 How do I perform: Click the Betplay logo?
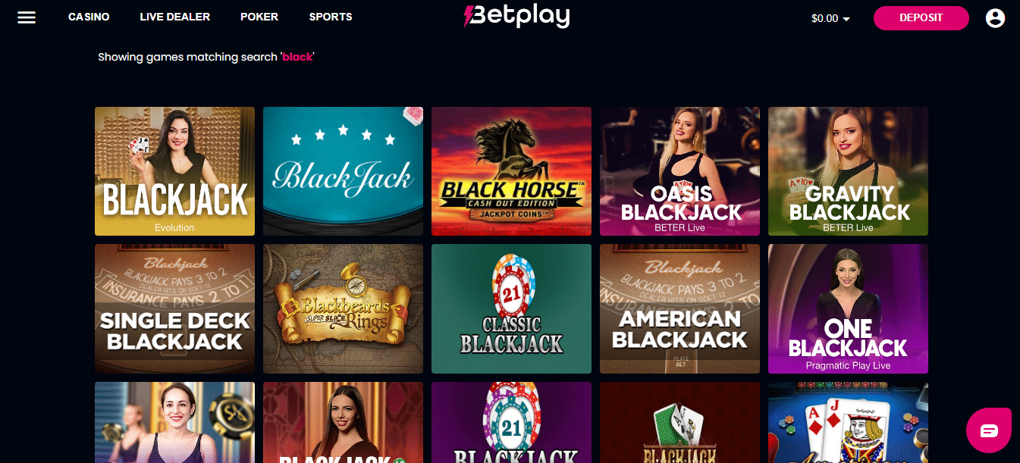(x=516, y=17)
